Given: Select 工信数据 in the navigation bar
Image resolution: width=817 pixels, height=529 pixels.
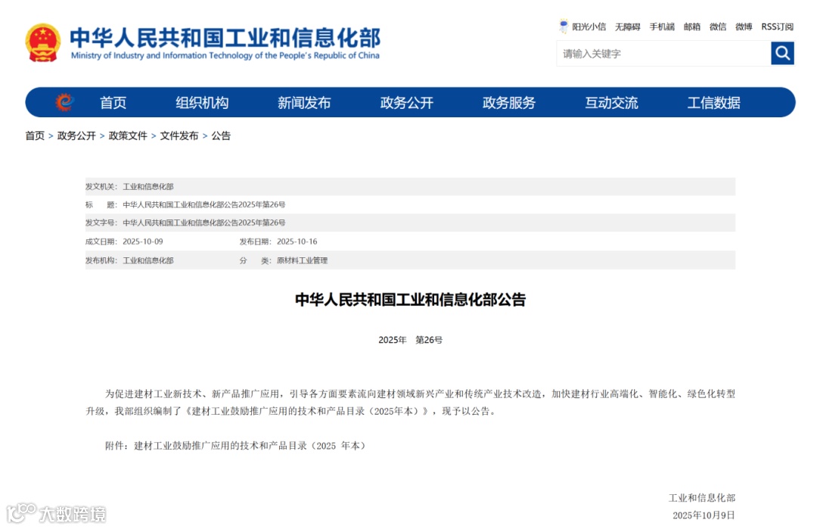Looking at the screenshot, I should point(713,102).
